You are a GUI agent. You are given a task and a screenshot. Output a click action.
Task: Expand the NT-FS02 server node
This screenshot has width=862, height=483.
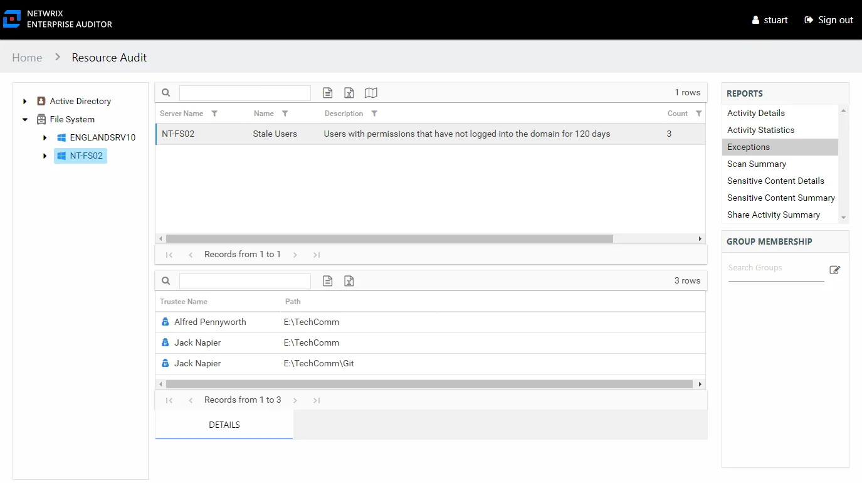click(45, 156)
